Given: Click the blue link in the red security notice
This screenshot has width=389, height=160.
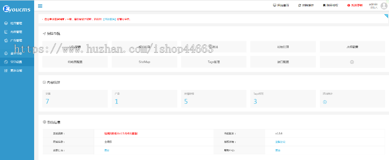Looking at the screenshot, I should tap(110, 19).
